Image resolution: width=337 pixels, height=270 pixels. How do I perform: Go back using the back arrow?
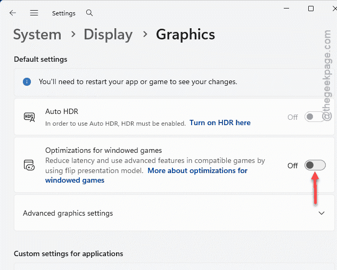point(13,13)
